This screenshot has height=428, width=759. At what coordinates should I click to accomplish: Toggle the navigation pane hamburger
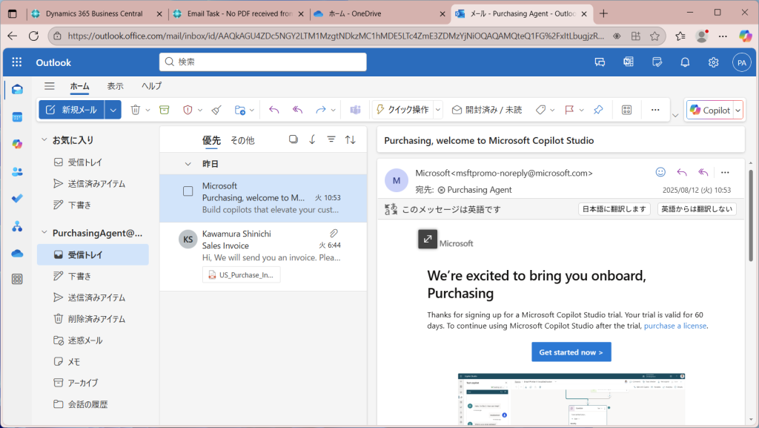click(x=50, y=86)
